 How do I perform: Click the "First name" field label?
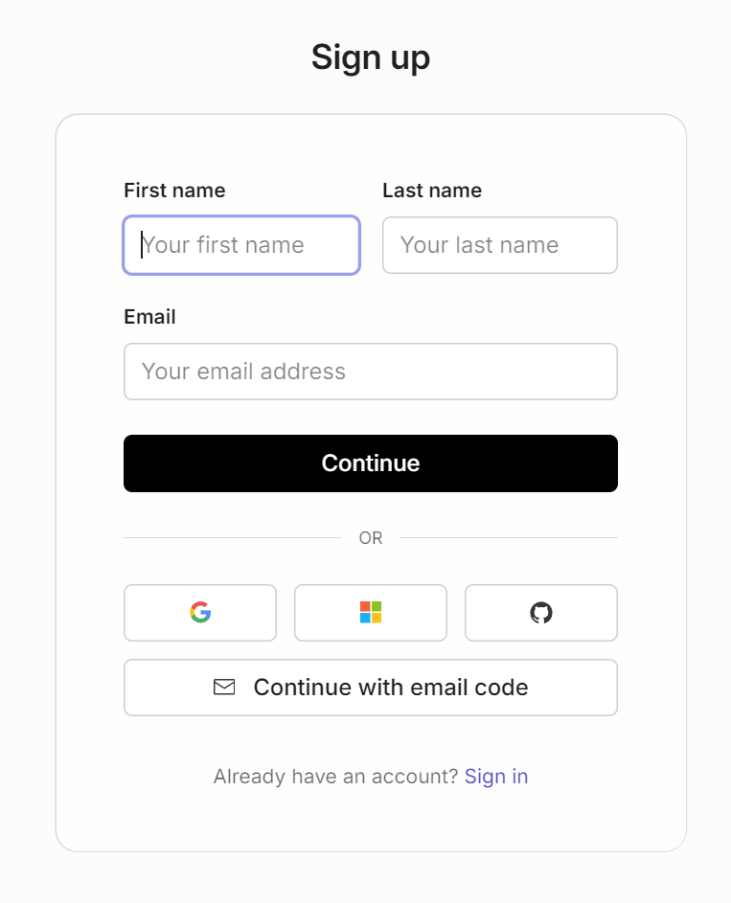pyautogui.click(x=174, y=191)
